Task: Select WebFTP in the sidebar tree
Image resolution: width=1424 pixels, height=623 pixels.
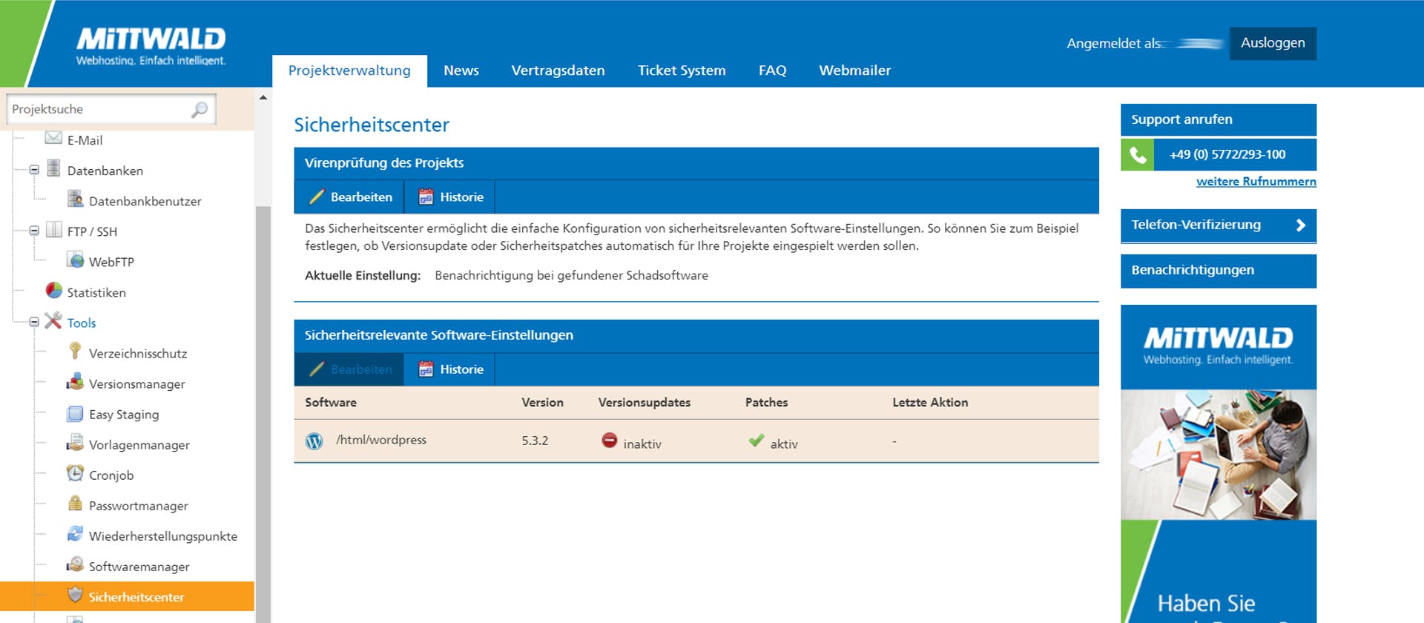Action: (x=111, y=262)
